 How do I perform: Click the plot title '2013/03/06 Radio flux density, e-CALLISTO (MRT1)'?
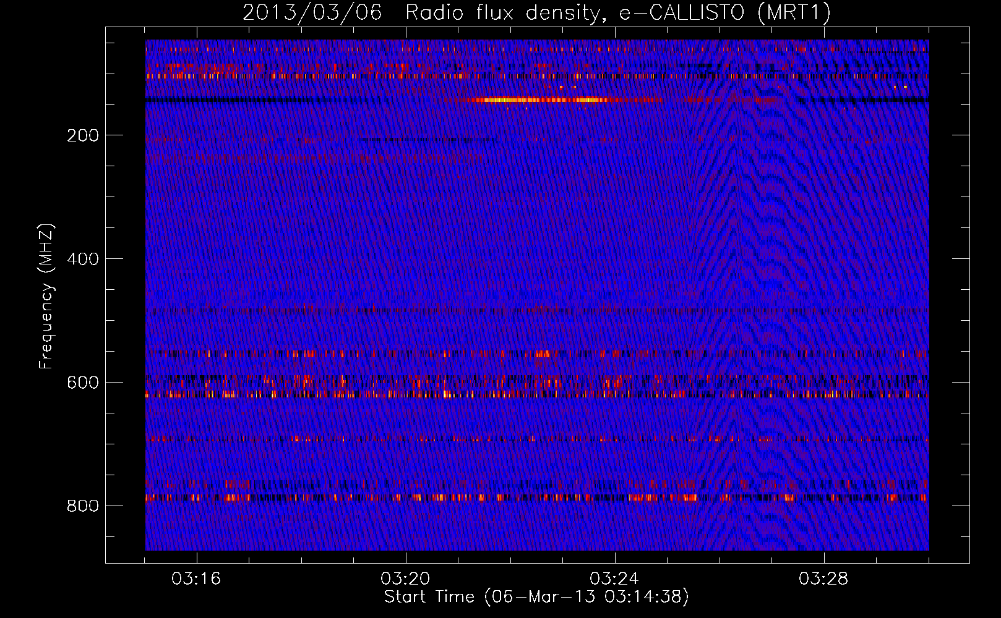point(536,12)
